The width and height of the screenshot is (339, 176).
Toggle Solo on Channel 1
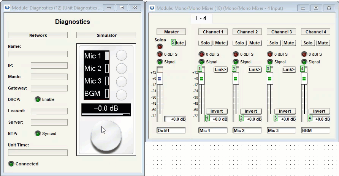pos(205,43)
